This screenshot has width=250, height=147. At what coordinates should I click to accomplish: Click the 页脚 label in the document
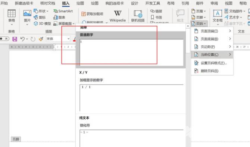coord(16,139)
